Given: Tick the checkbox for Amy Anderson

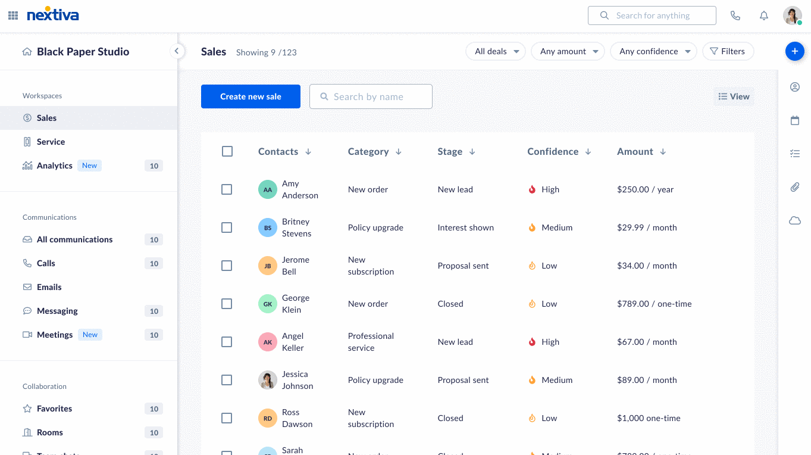Looking at the screenshot, I should point(227,189).
